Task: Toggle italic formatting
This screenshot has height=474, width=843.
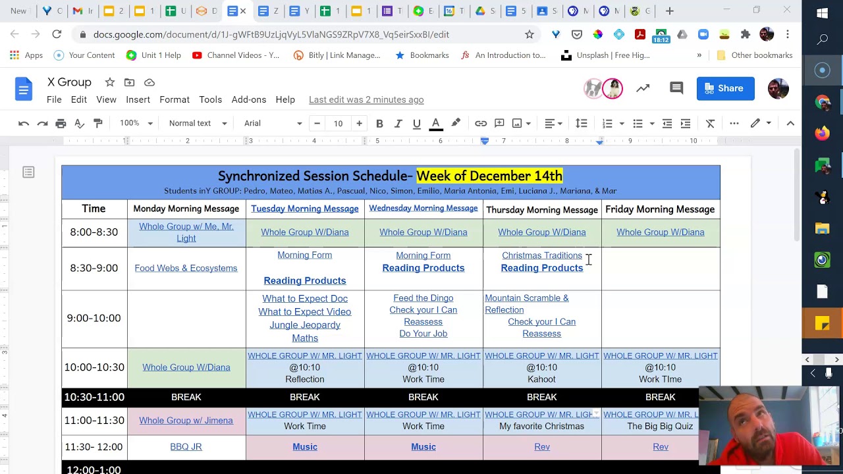Action: tap(398, 123)
